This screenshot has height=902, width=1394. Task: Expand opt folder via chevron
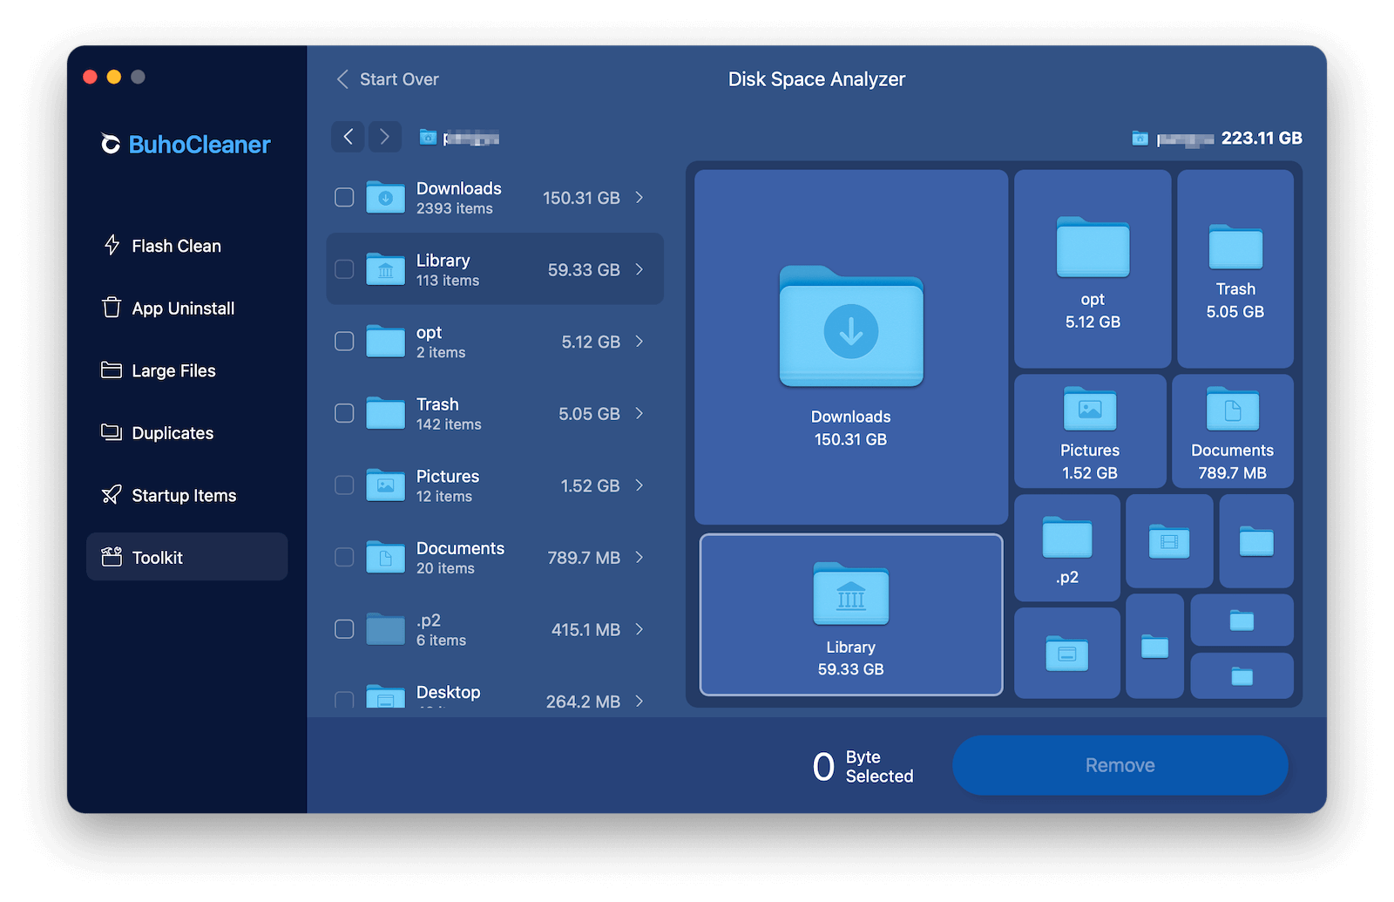[639, 342]
